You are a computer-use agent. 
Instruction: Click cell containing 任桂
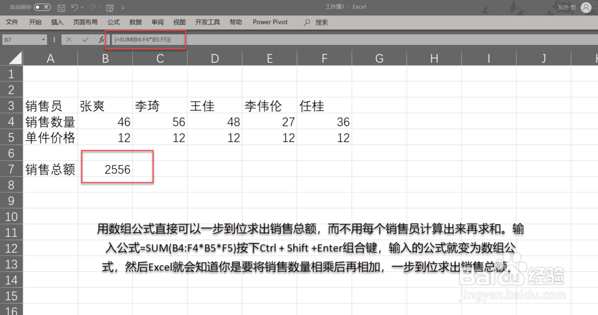[x=325, y=106]
